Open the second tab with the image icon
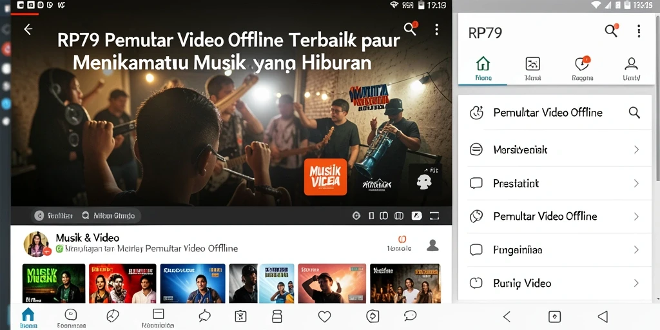This screenshot has height=330, width=660. tap(532, 69)
